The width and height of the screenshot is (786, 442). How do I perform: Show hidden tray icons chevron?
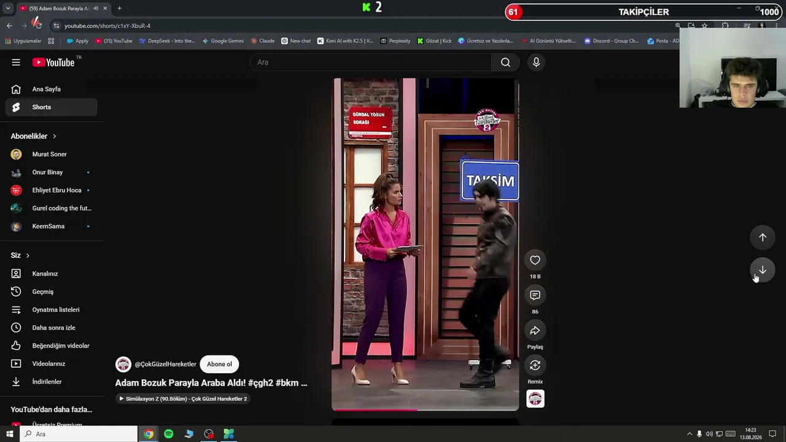689,434
